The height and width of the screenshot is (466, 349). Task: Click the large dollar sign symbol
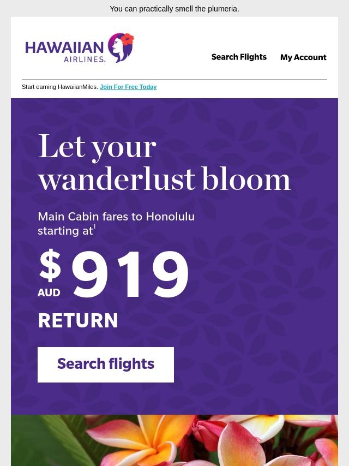point(50,265)
